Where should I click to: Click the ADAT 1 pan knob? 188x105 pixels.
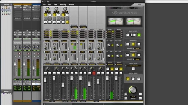[92, 69]
